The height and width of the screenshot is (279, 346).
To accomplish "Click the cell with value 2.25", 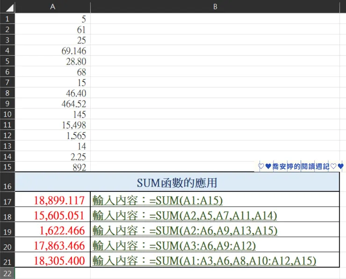I will coord(52,156).
